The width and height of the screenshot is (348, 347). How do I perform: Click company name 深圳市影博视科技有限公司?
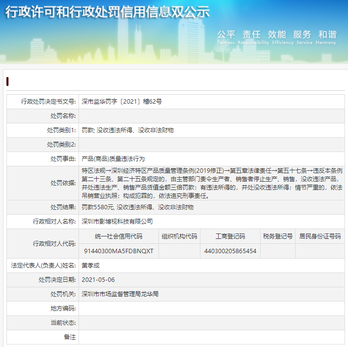(x=117, y=222)
